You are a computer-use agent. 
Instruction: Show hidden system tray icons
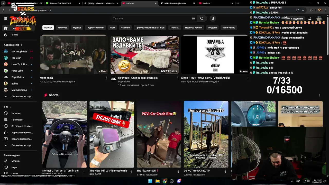click(292, 181)
